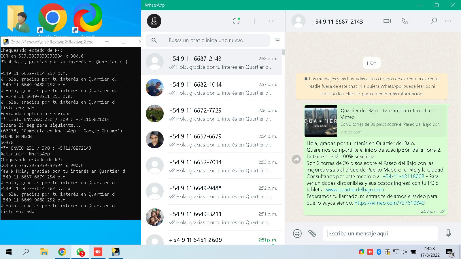The image size is (461, 259).
Task: Click the chat list scrollbar
Action: point(284,52)
